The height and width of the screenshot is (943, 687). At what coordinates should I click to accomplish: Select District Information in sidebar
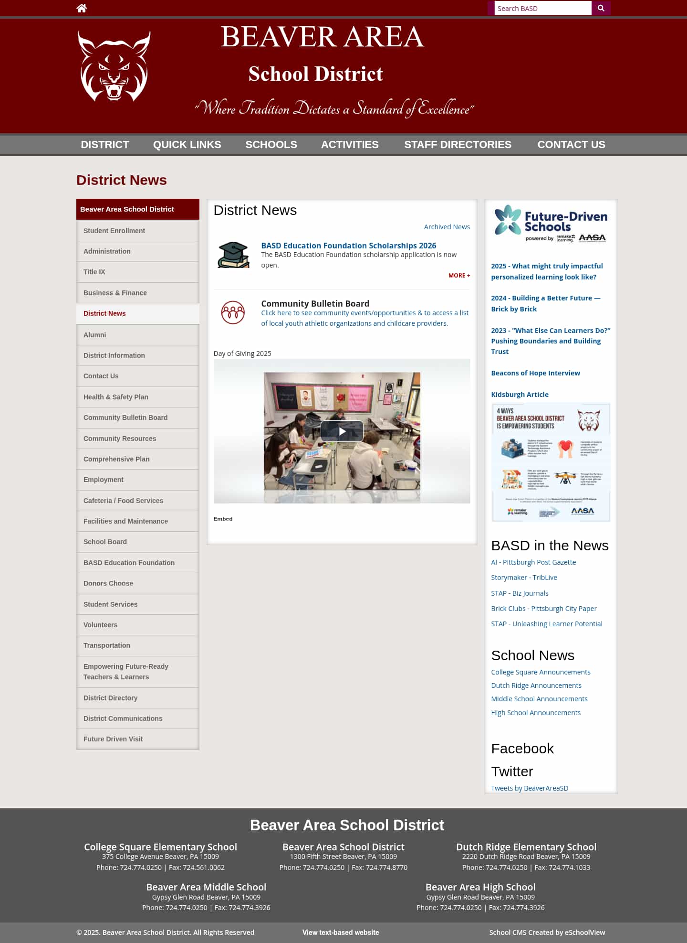[x=138, y=355]
